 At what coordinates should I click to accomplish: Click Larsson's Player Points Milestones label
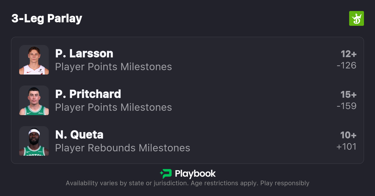pyautogui.click(x=114, y=67)
